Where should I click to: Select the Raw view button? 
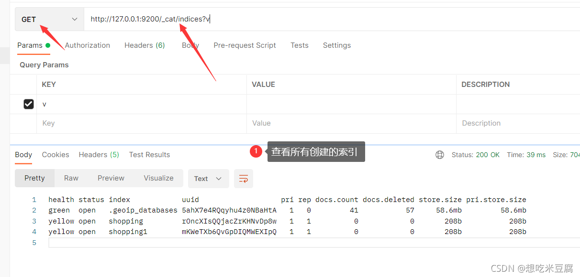(x=71, y=178)
